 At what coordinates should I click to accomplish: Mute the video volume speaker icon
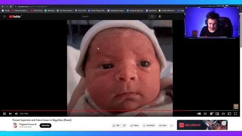(x=16, y=114)
